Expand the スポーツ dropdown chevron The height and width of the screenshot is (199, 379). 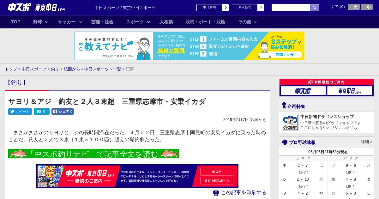pyautogui.click(x=148, y=22)
